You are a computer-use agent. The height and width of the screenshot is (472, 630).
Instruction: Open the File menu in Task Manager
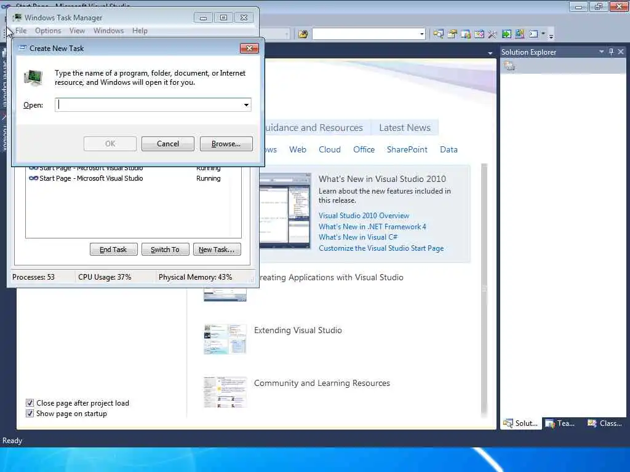pyautogui.click(x=21, y=31)
